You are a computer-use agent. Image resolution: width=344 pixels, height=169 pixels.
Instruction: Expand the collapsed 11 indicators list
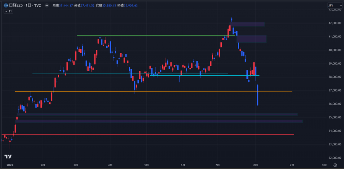point(8,11)
